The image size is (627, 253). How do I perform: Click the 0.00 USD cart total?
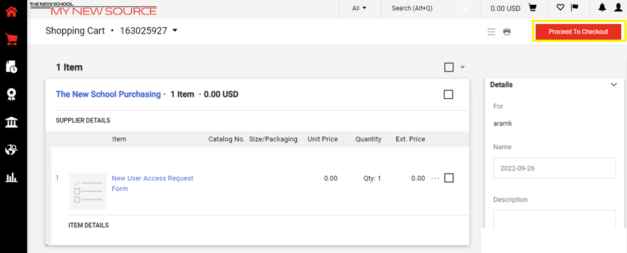(x=506, y=8)
